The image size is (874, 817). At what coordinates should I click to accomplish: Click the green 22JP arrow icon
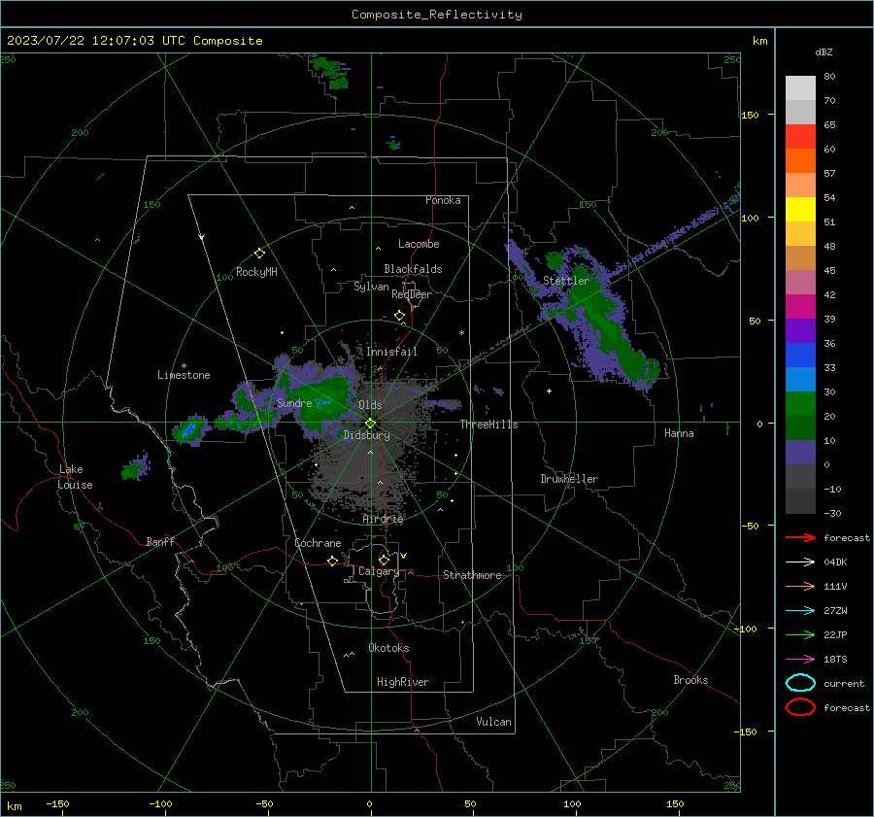click(x=800, y=634)
